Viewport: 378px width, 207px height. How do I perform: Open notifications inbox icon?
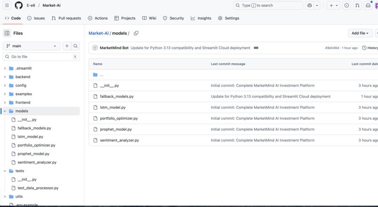coord(368,5)
